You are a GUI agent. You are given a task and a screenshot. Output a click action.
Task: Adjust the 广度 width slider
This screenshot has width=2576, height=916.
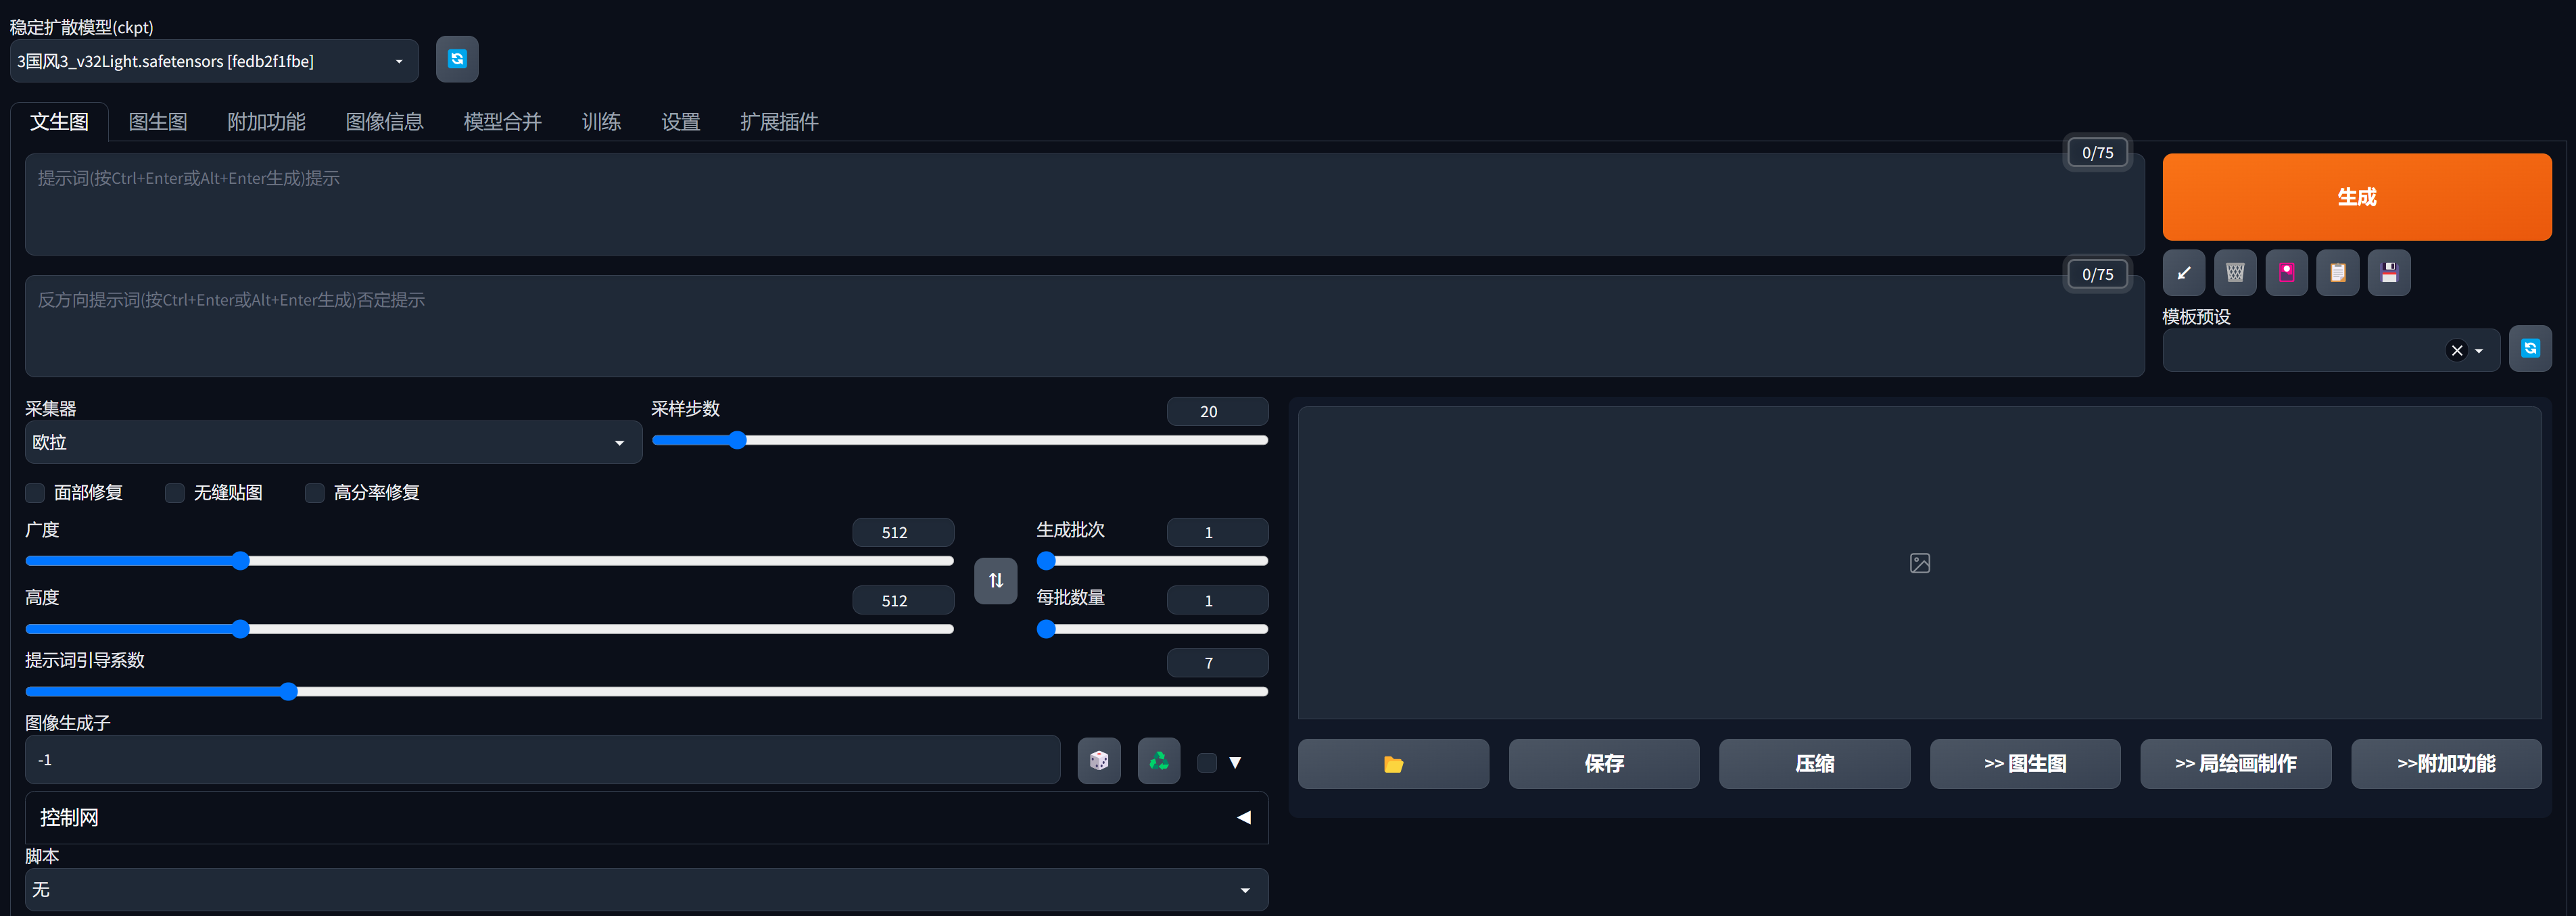[x=489, y=561]
